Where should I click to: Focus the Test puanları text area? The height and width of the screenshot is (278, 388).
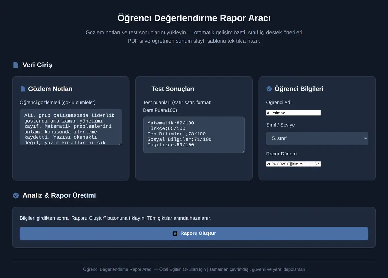194,135
